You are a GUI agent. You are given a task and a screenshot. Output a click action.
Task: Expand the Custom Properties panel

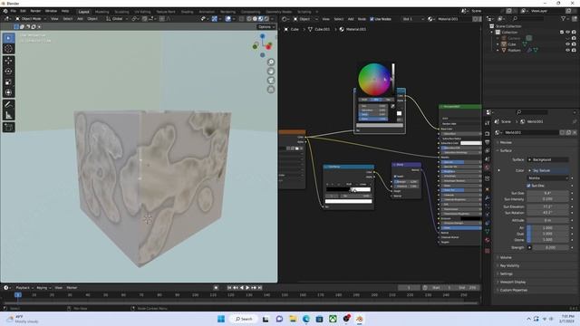tap(514, 290)
